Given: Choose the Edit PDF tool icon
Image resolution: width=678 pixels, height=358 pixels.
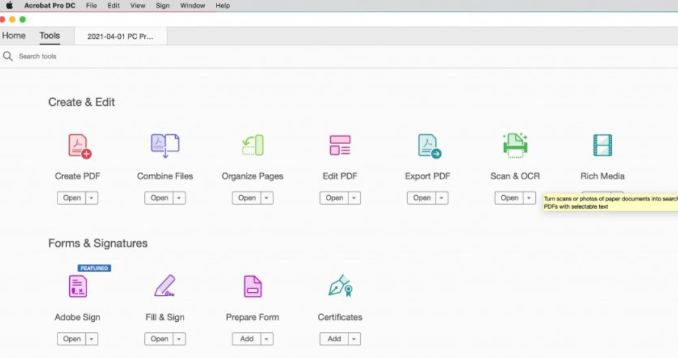Looking at the screenshot, I should [x=340, y=145].
